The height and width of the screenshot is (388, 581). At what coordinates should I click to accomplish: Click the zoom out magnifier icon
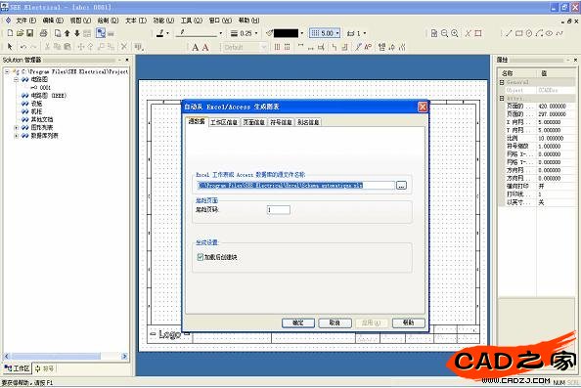click(444, 33)
